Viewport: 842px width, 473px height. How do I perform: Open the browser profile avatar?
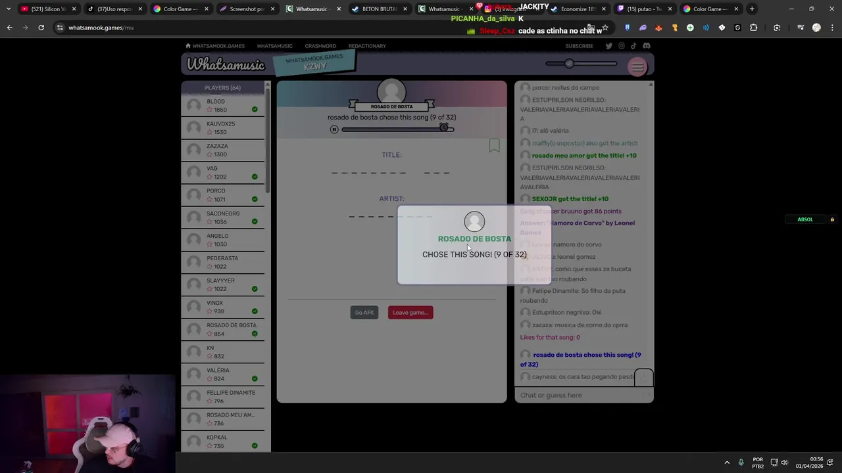click(816, 28)
